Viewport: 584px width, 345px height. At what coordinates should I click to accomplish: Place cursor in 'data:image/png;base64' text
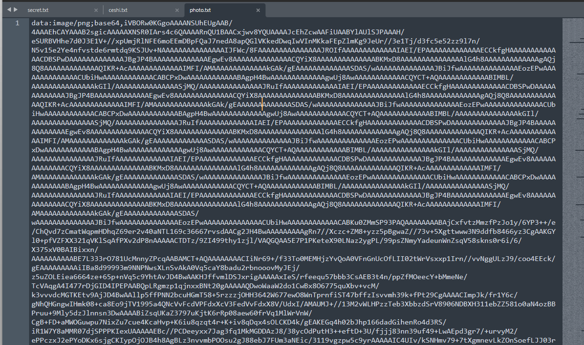click(75, 23)
